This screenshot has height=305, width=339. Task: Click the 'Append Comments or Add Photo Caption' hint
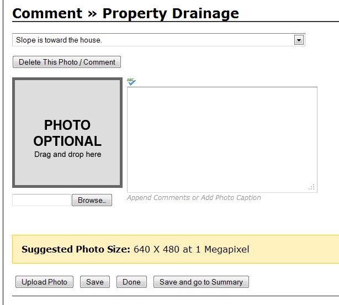(194, 197)
